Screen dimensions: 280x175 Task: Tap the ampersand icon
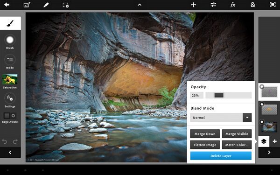click(252, 5)
